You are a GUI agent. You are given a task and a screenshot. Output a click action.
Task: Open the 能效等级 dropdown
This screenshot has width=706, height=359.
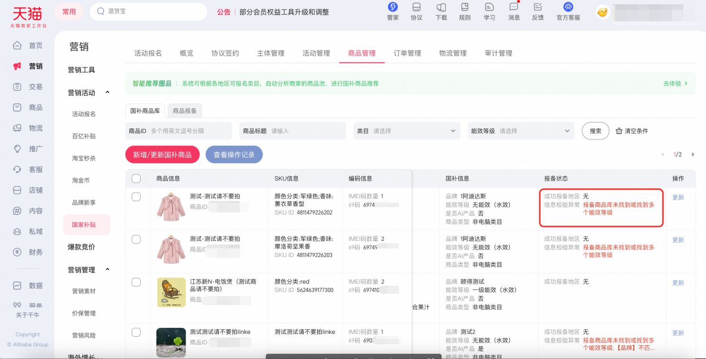(x=521, y=131)
